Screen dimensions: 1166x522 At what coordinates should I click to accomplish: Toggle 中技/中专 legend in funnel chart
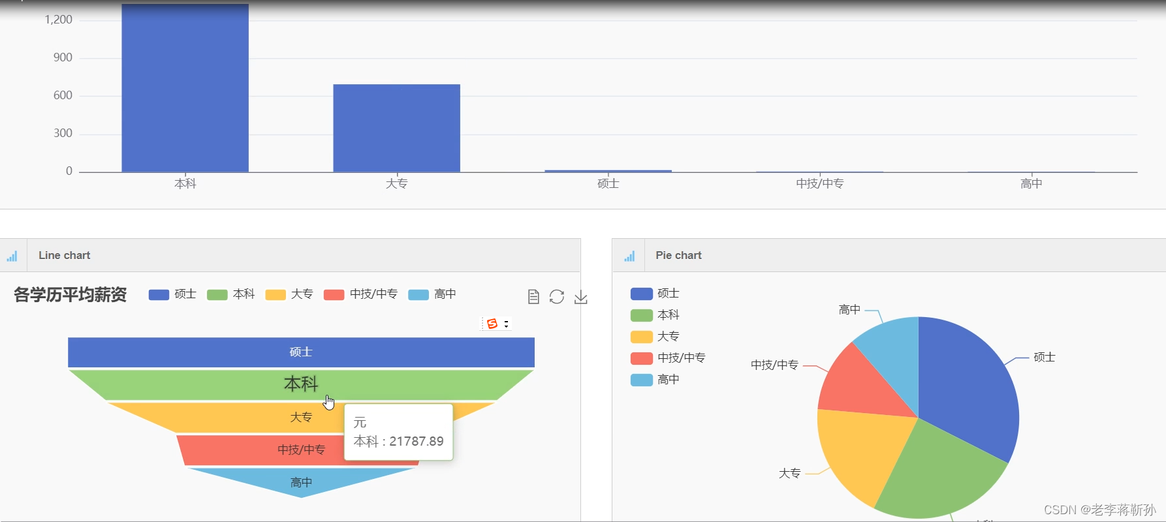pyautogui.click(x=360, y=294)
